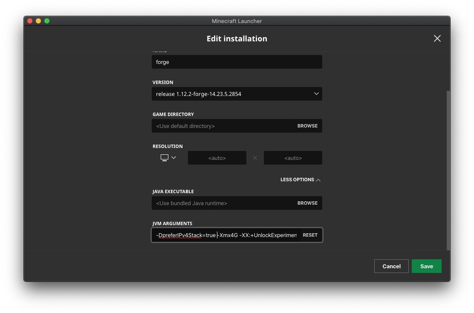Image resolution: width=474 pixels, height=313 pixels.
Task: Click the monitor resolution preset icon
Action: point(165,157)
